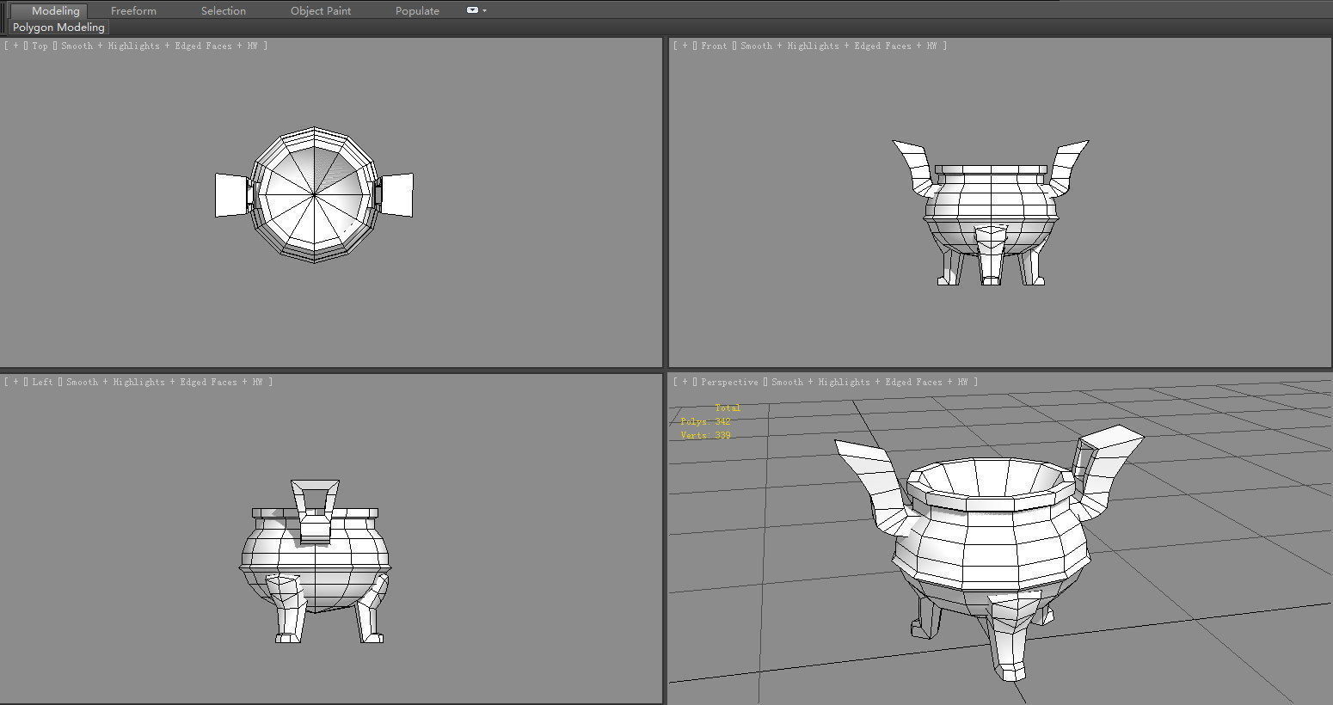Open the Left viewport [+] general menu

pyautogui.click(x=15, y=382)
